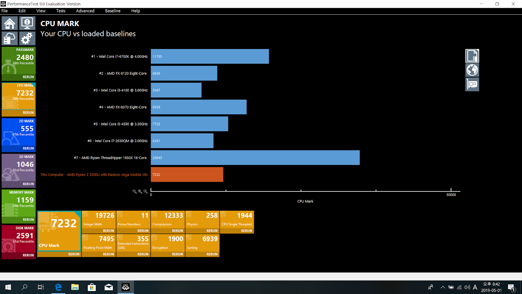
Task: Open the Home screen icon
Action: tap(9, 23)
